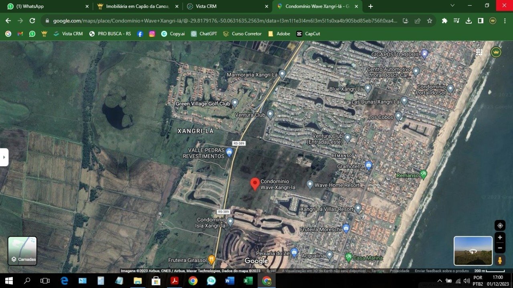Click the Peixaria do Zé shop pin
This screenshot has height=288, width=513.
pos(295,253)
